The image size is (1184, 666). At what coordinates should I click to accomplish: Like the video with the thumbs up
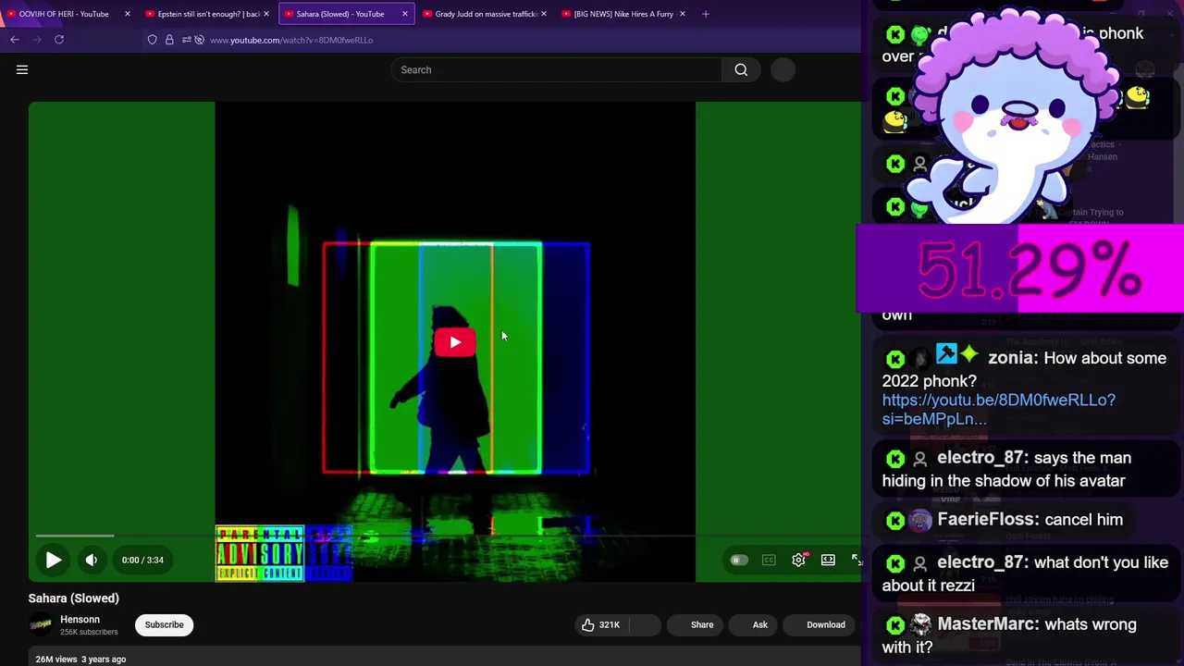600,625
